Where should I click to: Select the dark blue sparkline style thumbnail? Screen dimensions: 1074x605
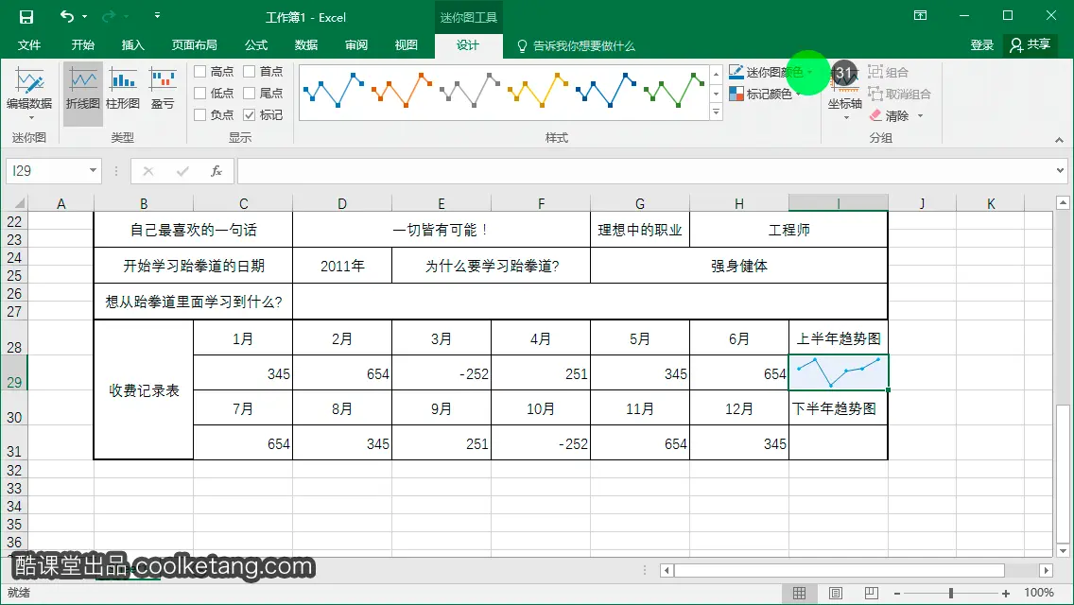tap(606, 90)
